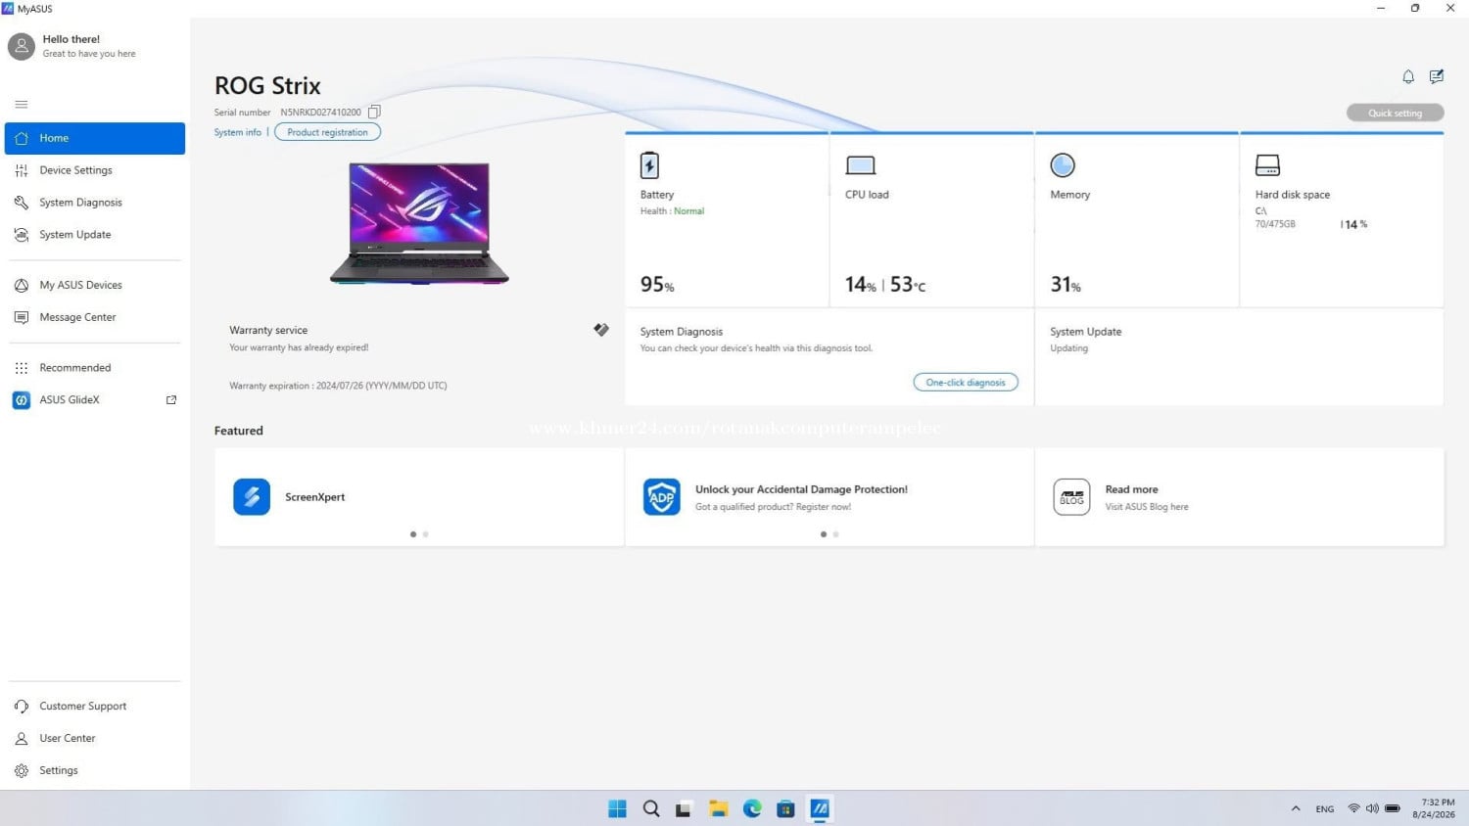Image resolution: width=1469 pixels, height=826 pixels.
Task: Click the user profile avatar
Action: (22, 46)
